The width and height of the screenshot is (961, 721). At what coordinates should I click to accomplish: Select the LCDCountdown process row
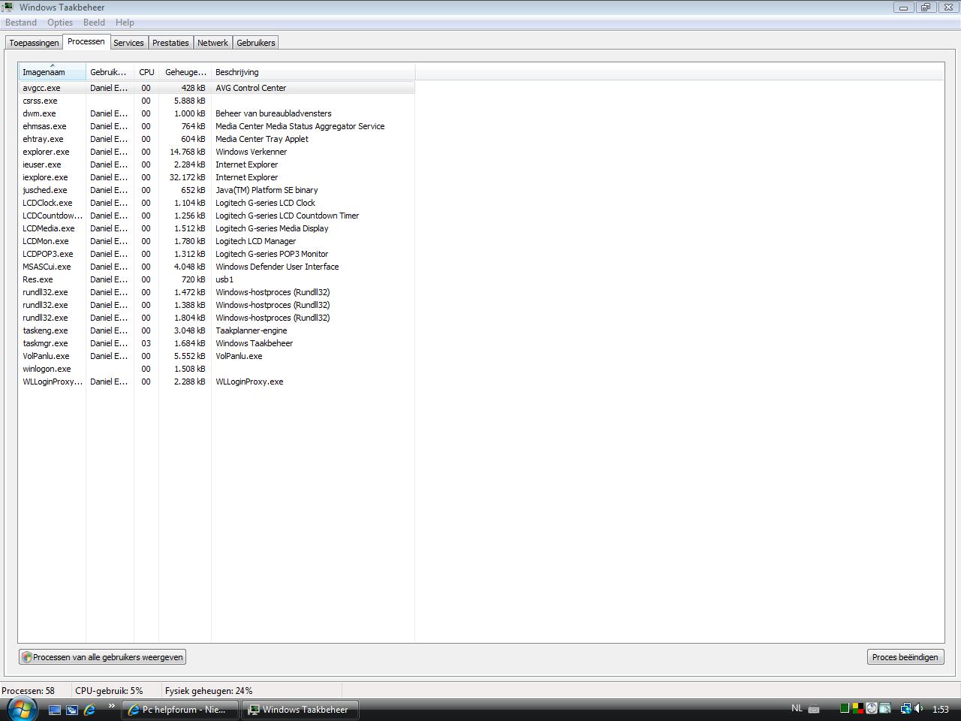pos(217,216)
